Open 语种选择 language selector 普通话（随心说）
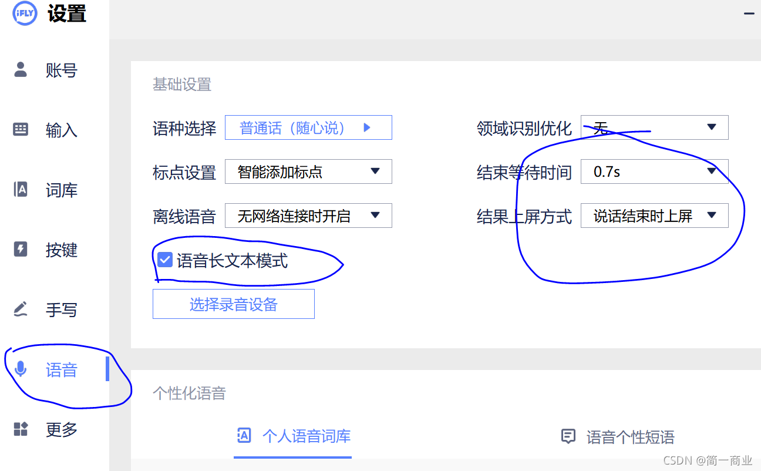The image size is (761, 471). (x=308, y=127)
